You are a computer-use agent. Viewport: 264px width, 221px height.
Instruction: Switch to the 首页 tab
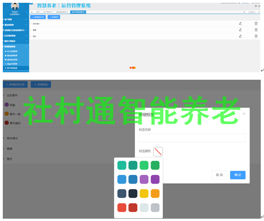38,12
